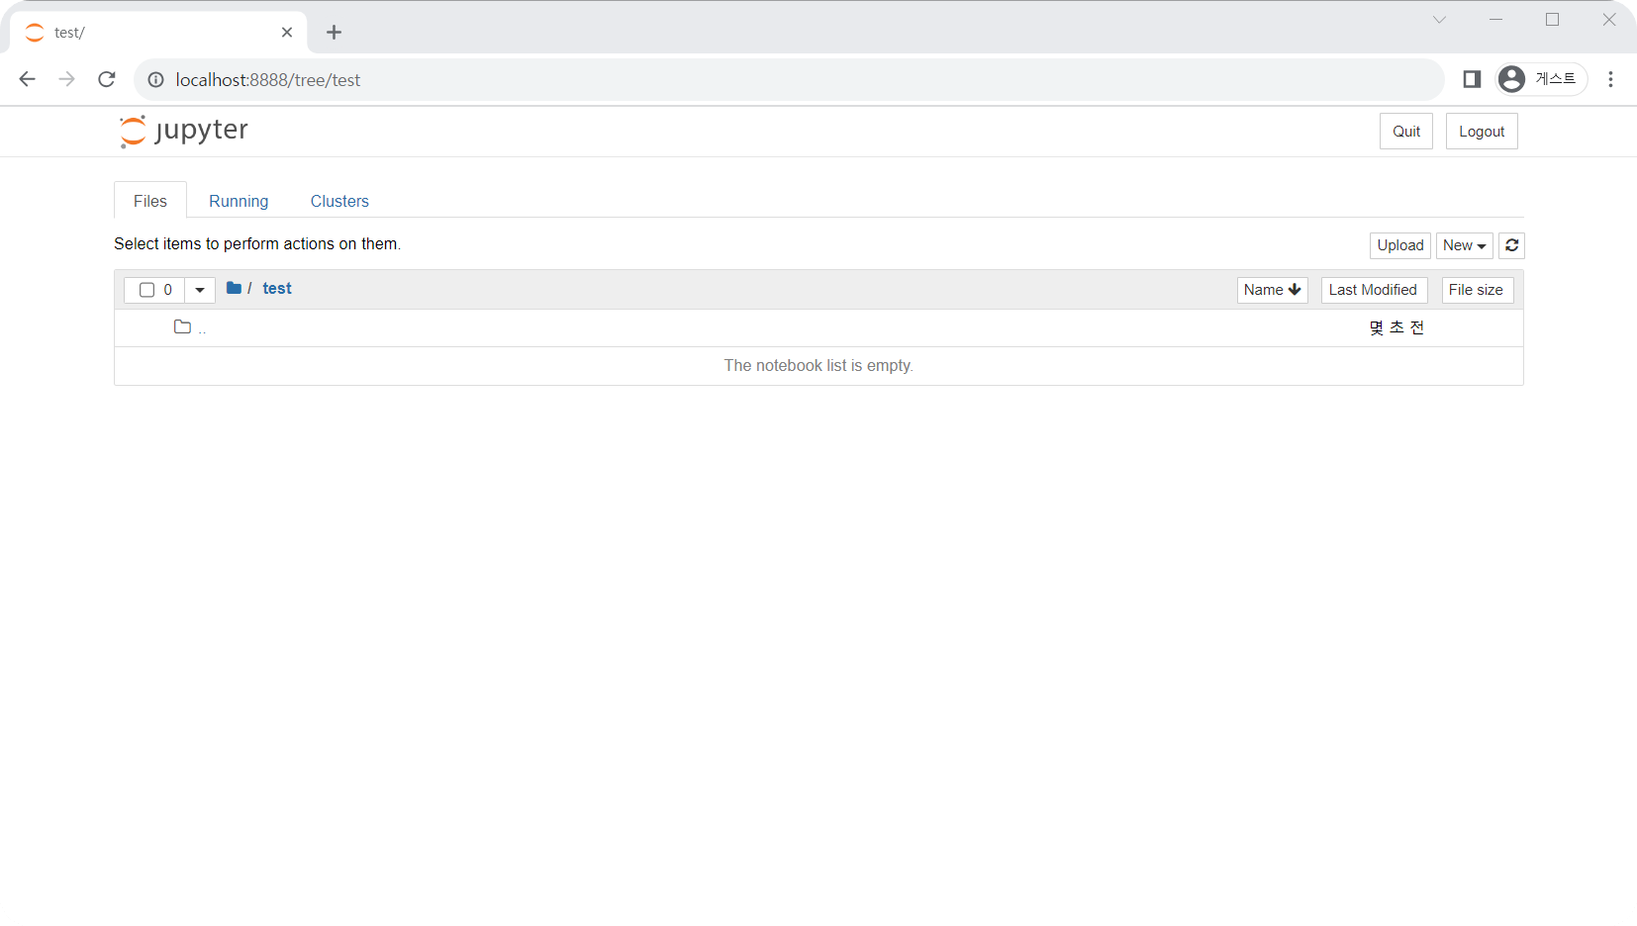1637x926 pixels.
Task: Expand the selection filter dropdown arrow
Action: [x=200, y=290]
